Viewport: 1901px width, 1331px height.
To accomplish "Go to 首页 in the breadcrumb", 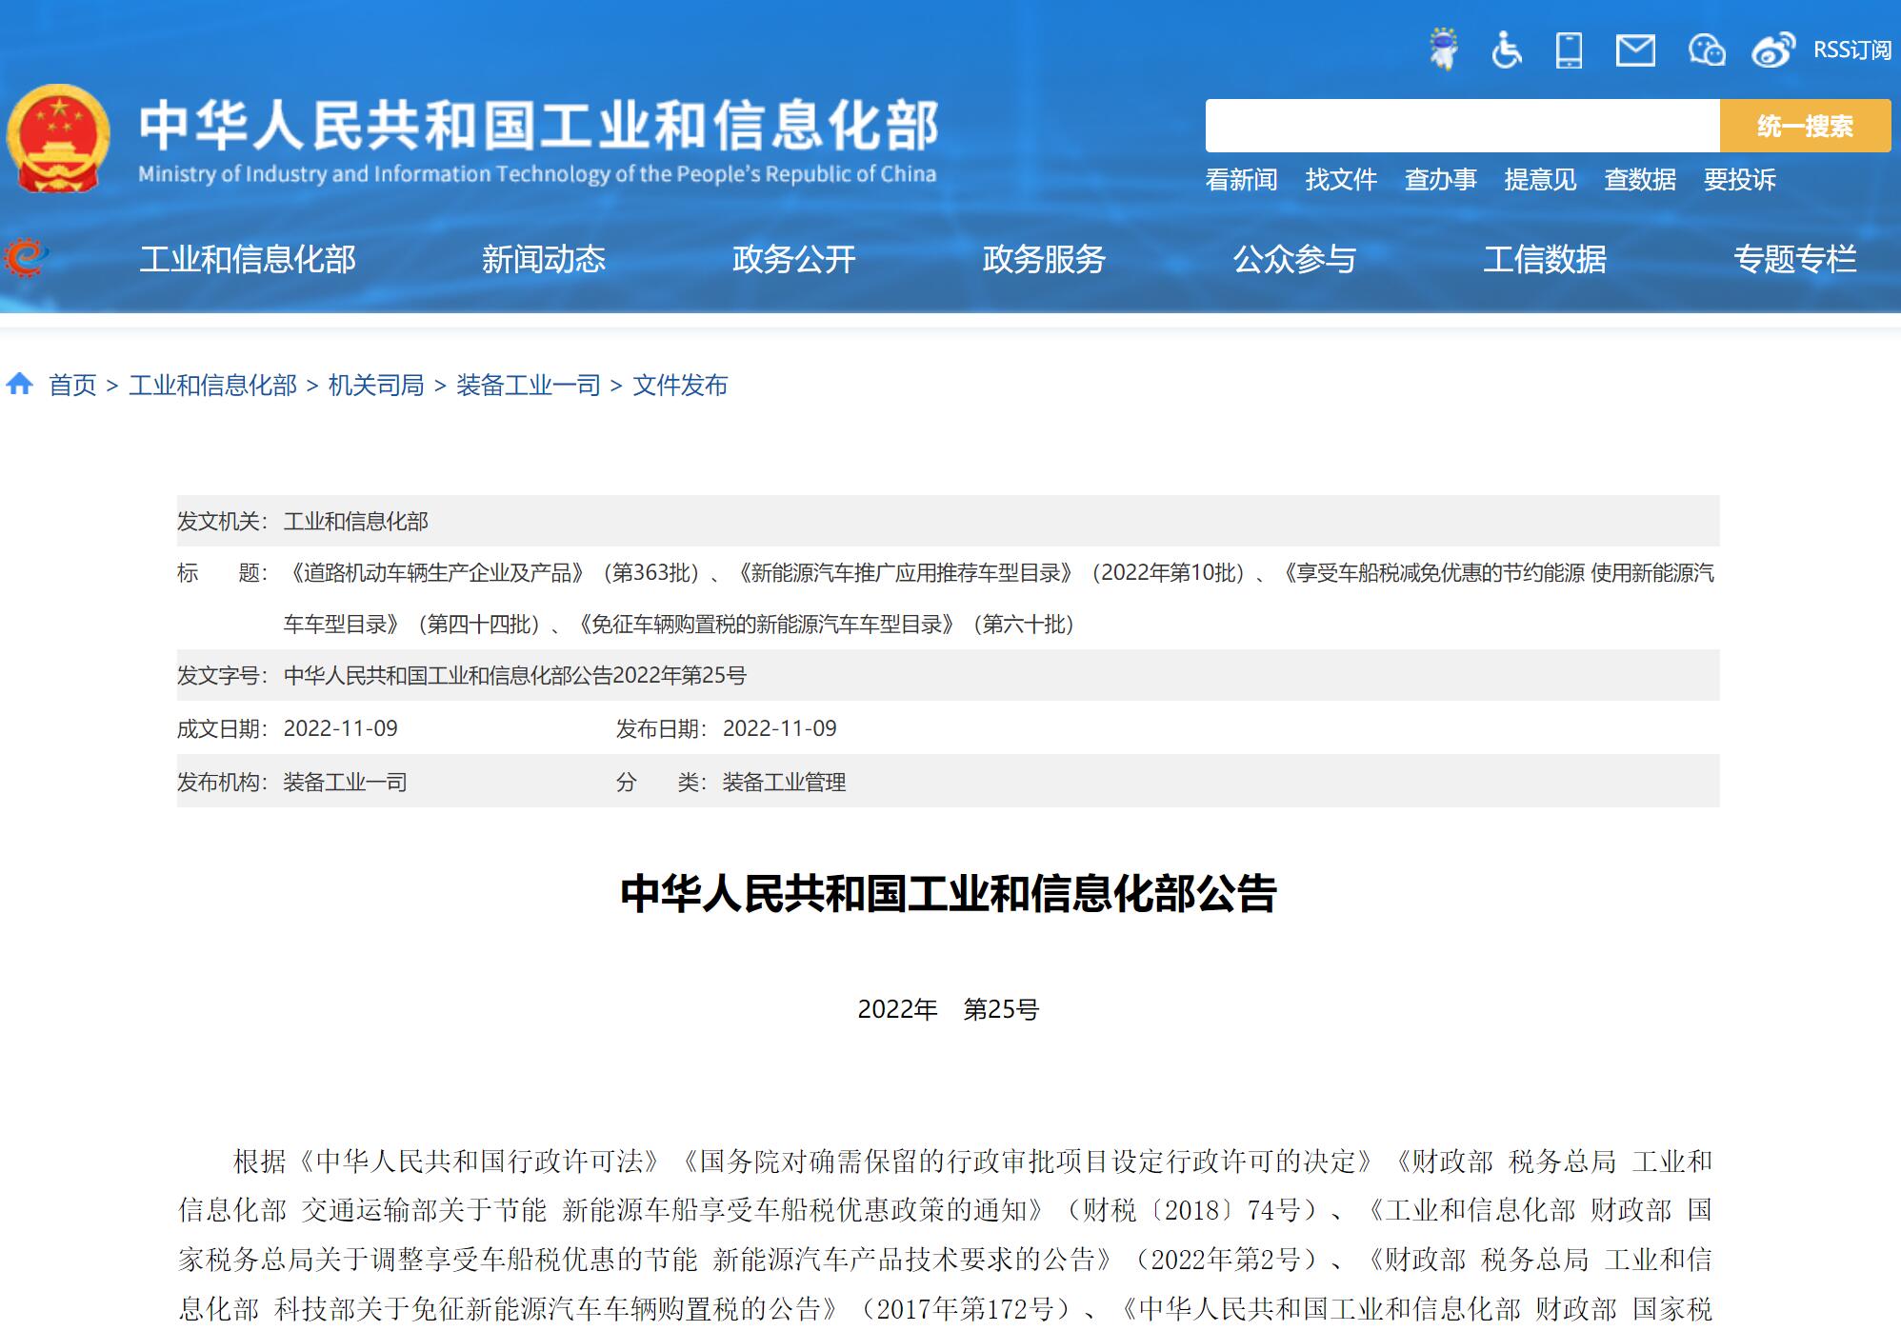I will pos(73,385).
